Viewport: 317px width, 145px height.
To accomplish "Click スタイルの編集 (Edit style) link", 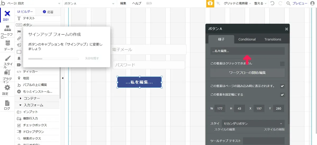I will pyautogui.click(x=225, y=129).
